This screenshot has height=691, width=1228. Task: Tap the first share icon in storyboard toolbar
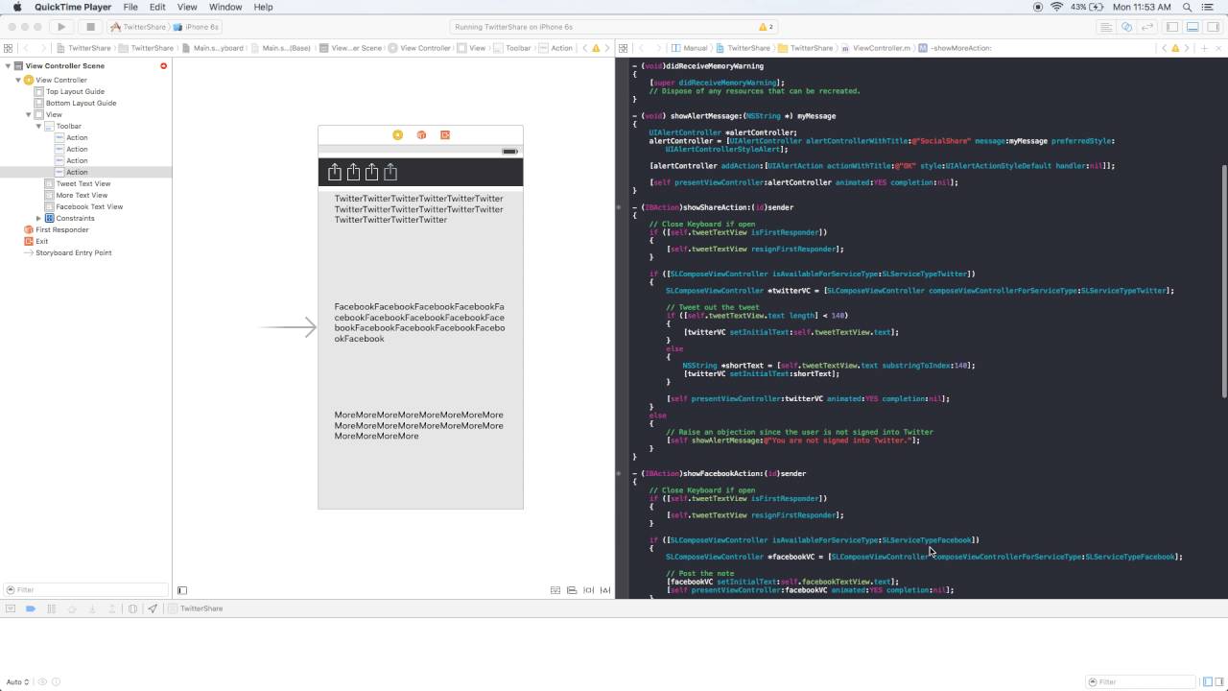[x=335, y=172]
